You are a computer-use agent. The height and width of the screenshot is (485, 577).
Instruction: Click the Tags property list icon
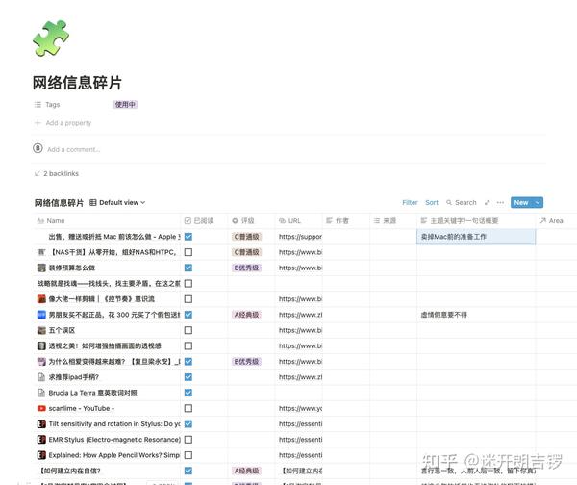point(38,105)
